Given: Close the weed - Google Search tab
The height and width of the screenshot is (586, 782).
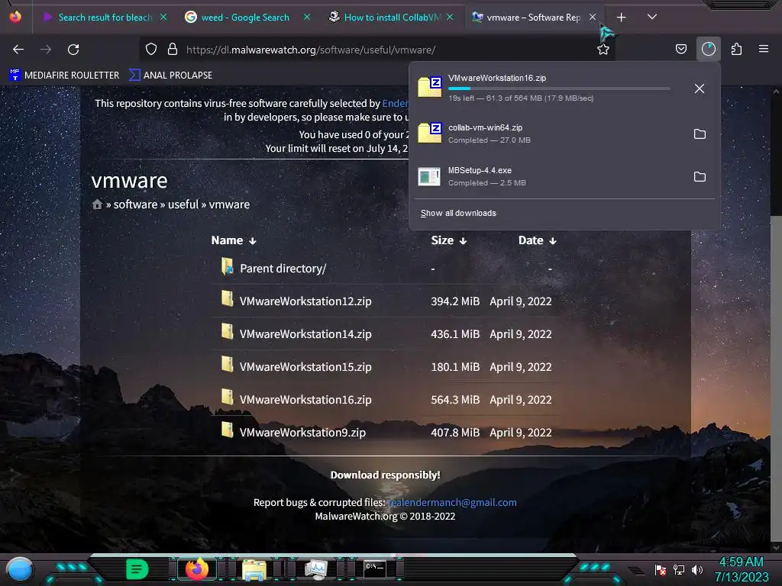Looking at the screenshot, I should click(307, 17).
